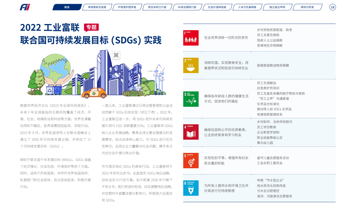Click 筹办幼儿园
This screenshot has width=346, height=206.
pyautogui.click(x=265, y=143)
